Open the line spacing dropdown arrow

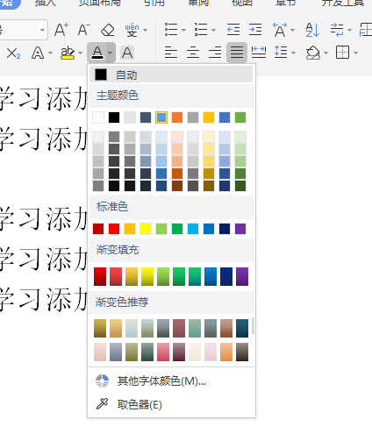294,53
